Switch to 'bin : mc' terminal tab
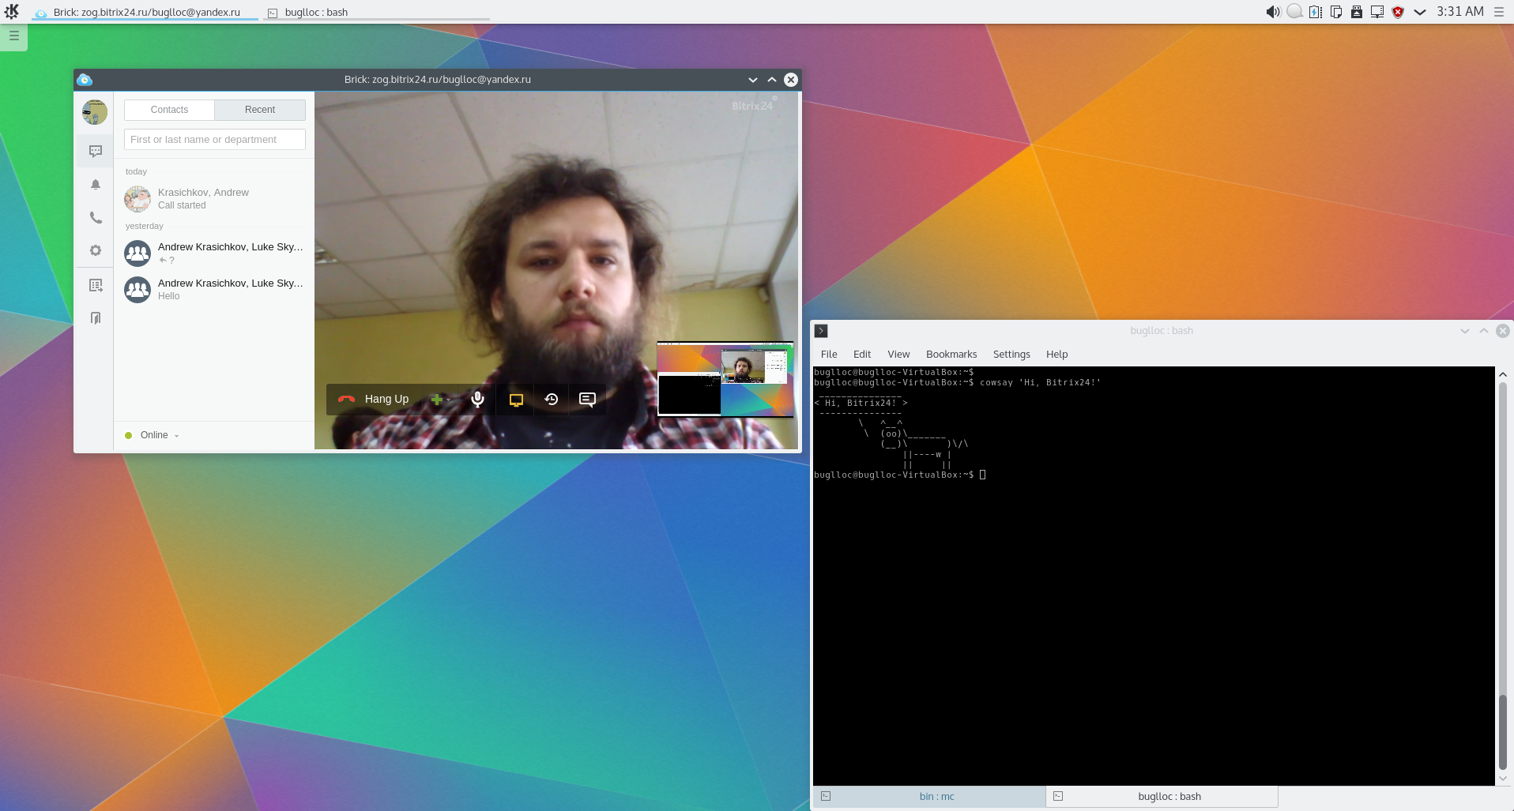Viewport: 1514px width, 811px height. coord(929,797)
